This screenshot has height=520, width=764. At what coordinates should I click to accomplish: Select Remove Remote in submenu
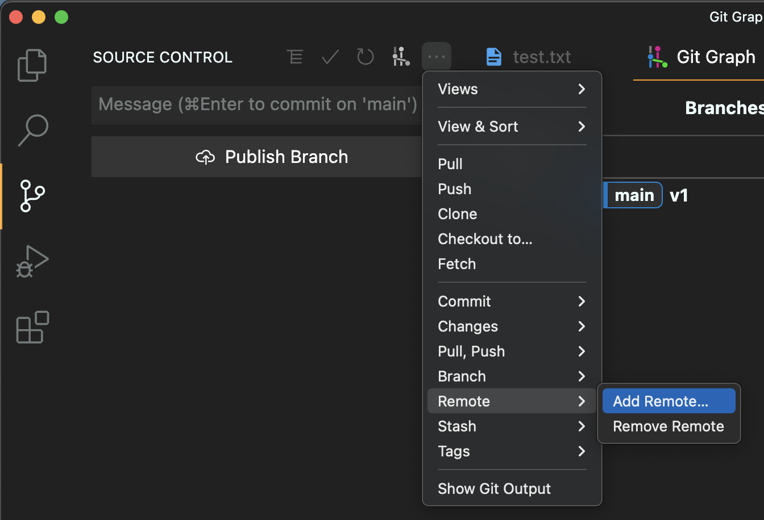click(669, 426)
